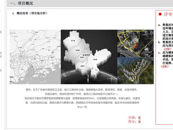
Task: Click review item b starting with 软装的主
Action: pos(165,45)
